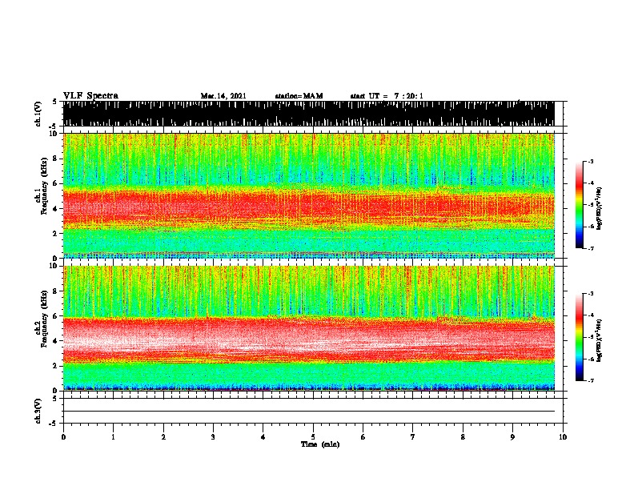This screenshot has height=490, width=634.
Task: Click time tick label "3" on the x-axis
Action: click(x=213, y=437)
